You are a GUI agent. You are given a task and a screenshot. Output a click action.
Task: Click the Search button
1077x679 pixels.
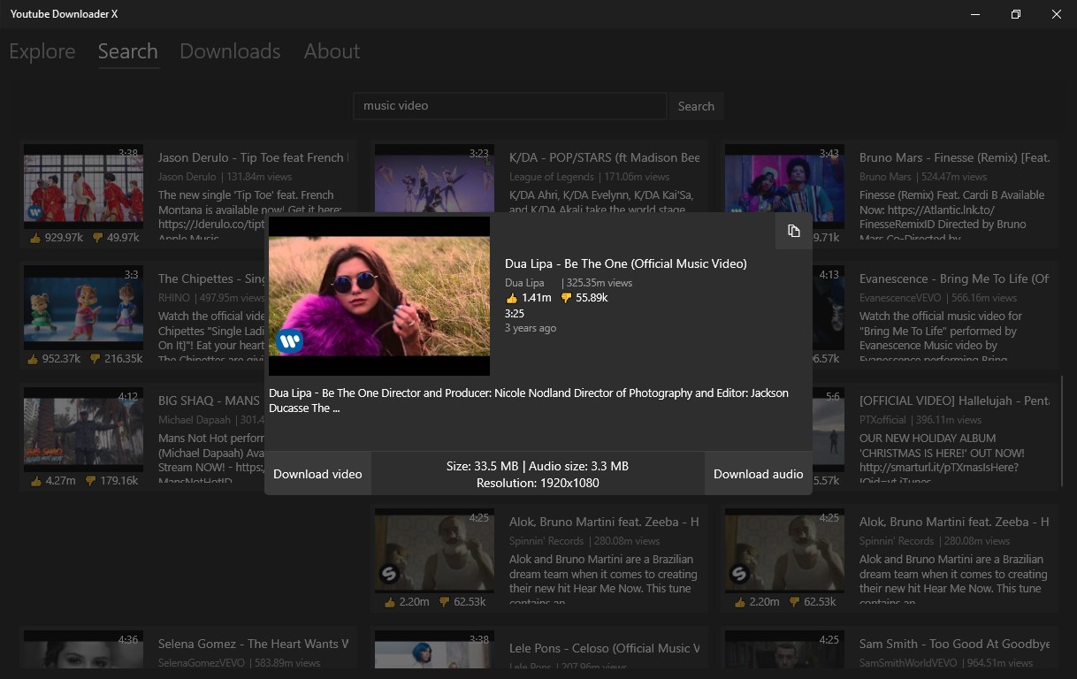(696, 106)
